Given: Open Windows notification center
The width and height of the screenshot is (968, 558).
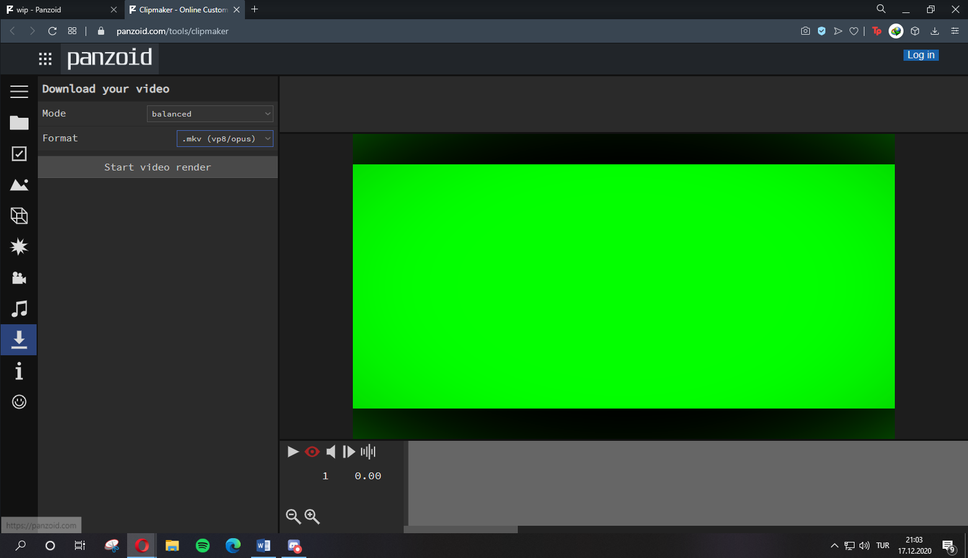Looking at the screenshot, I should pos(949,546).
